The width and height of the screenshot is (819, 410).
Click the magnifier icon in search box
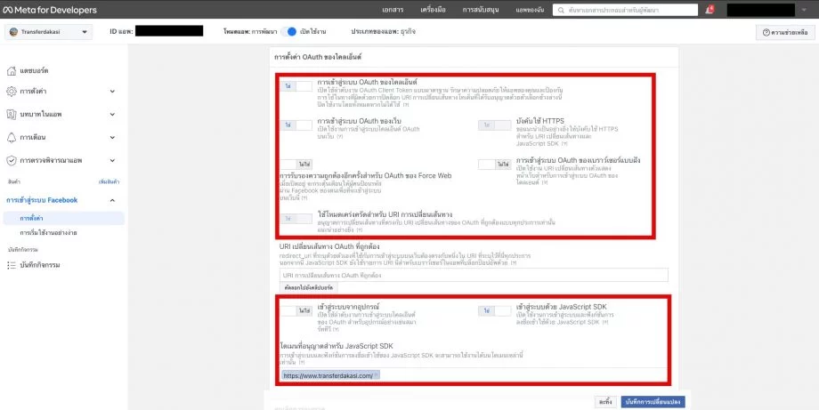click(x=561, y=10)
